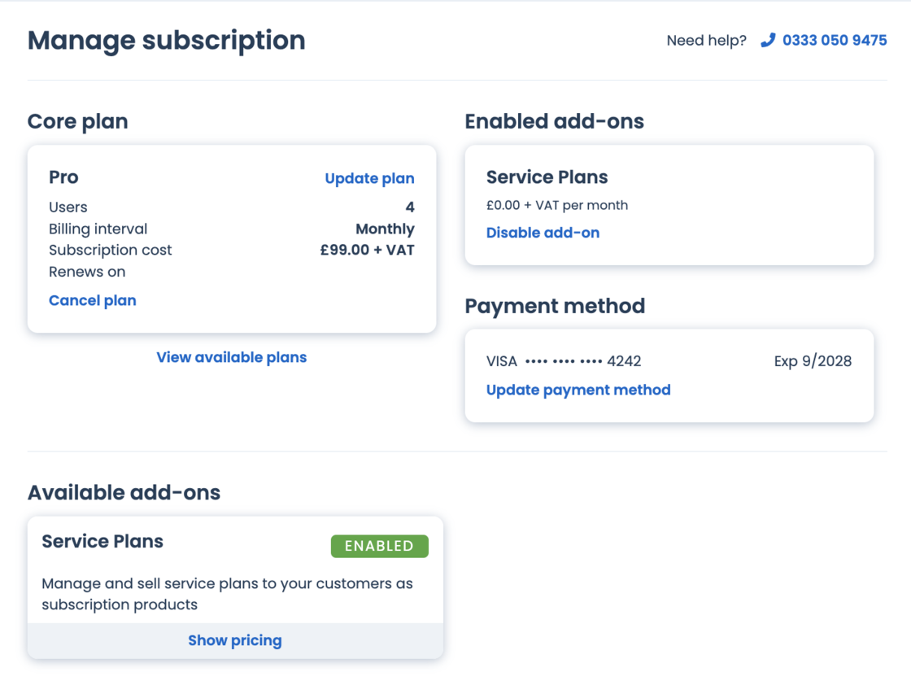The height and width of the screenshot is (685, 911).
Task: Click the Update plan link
Action: click(369, 178)
